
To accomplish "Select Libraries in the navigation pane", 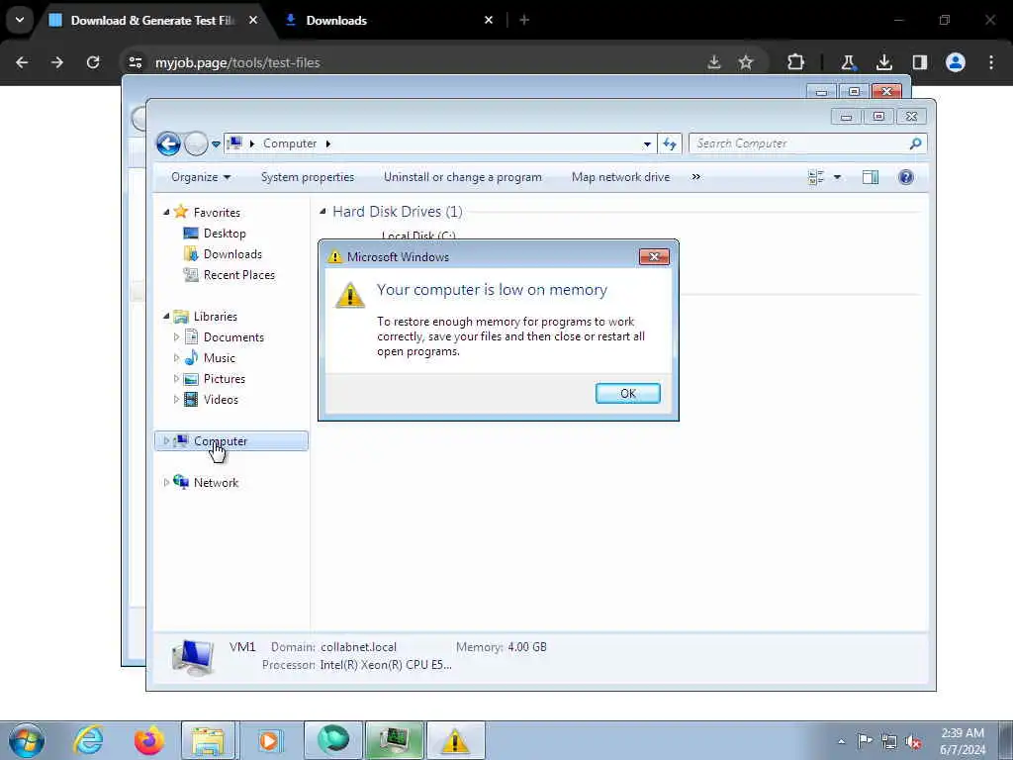I will click(x=215, y=317).
